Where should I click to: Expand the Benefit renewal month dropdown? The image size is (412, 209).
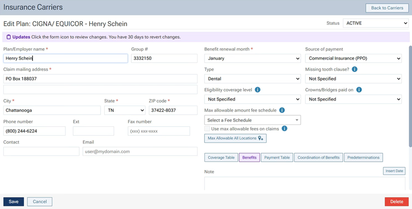pos(252,58)
